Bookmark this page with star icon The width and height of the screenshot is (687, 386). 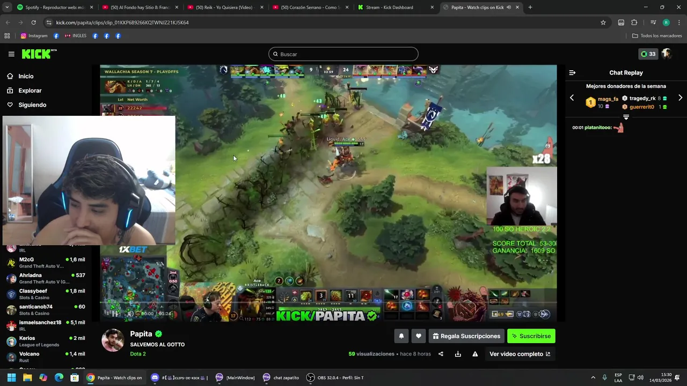pos(603,23)
